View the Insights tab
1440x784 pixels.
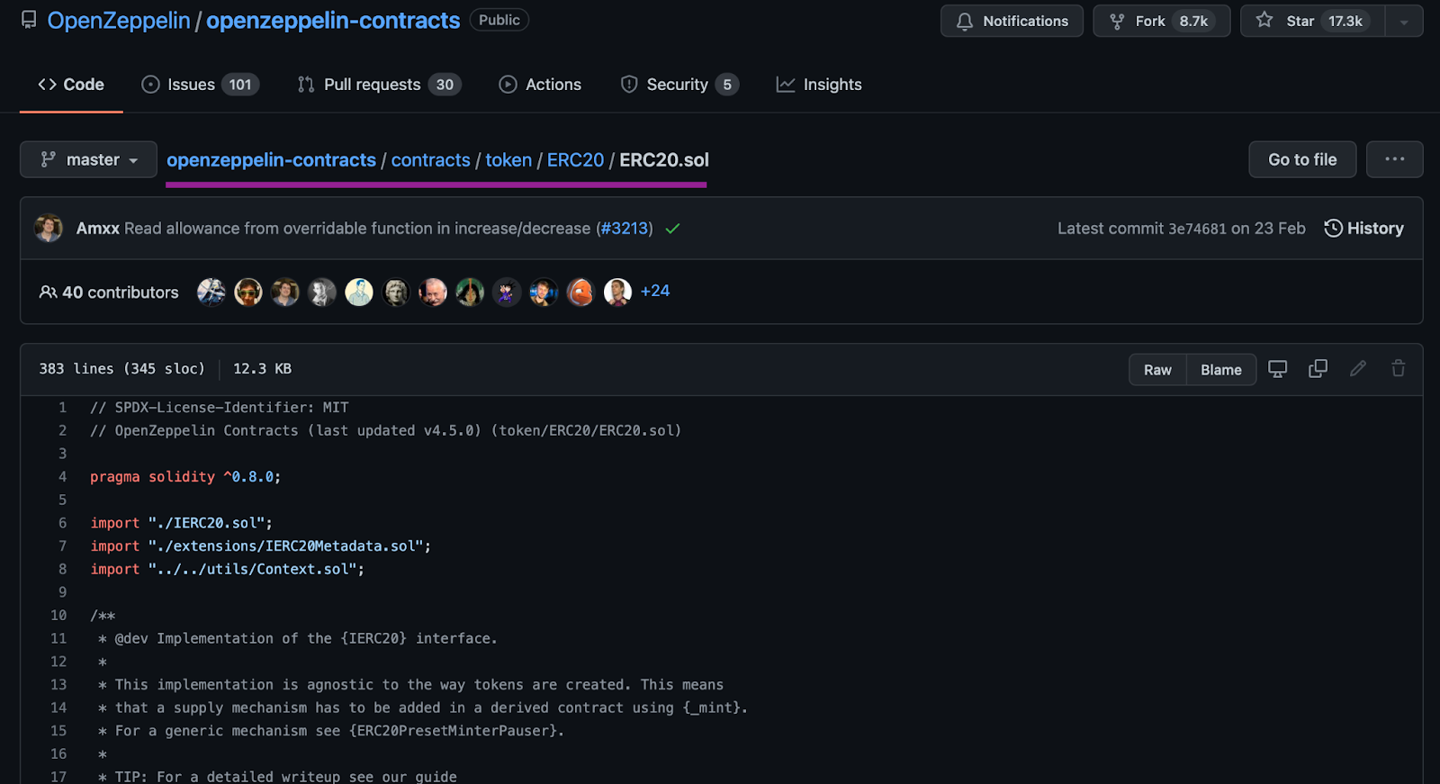point(819,85)
